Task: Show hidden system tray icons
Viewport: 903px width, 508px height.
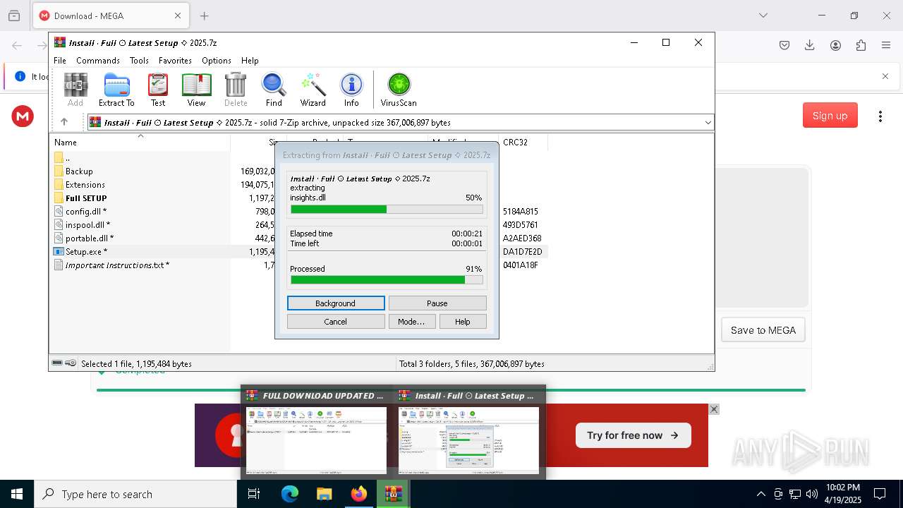Action: [760, 494]
